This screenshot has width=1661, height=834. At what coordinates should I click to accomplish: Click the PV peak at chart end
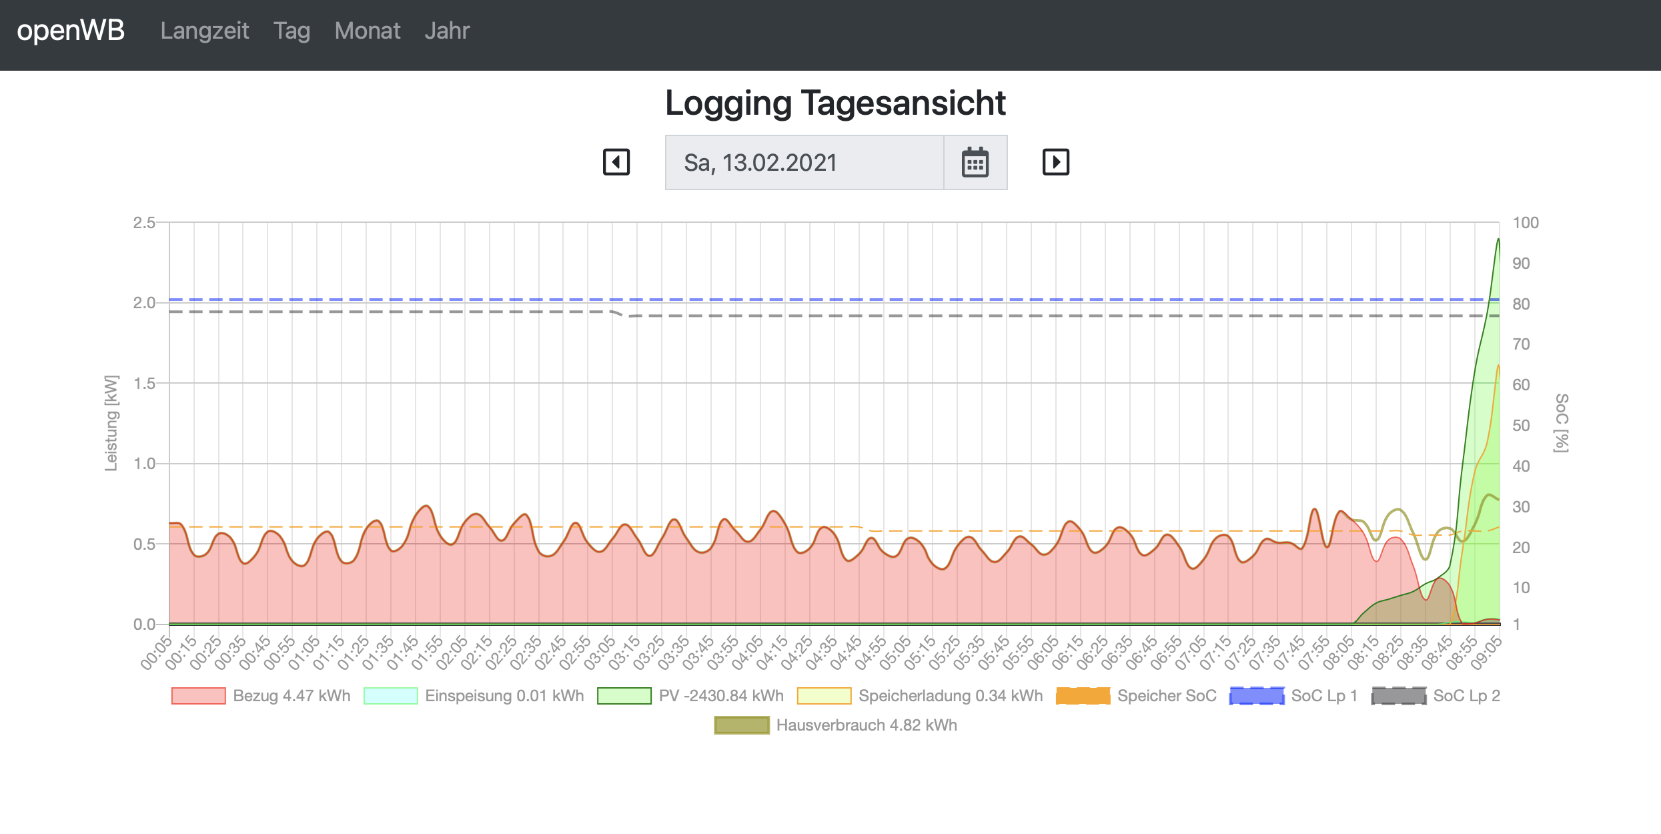pos(1498,240)
